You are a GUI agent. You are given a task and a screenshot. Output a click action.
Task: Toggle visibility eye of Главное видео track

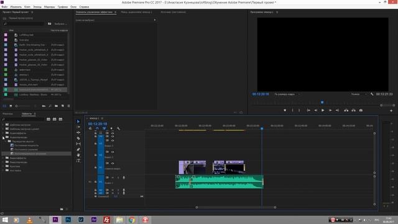113,163
